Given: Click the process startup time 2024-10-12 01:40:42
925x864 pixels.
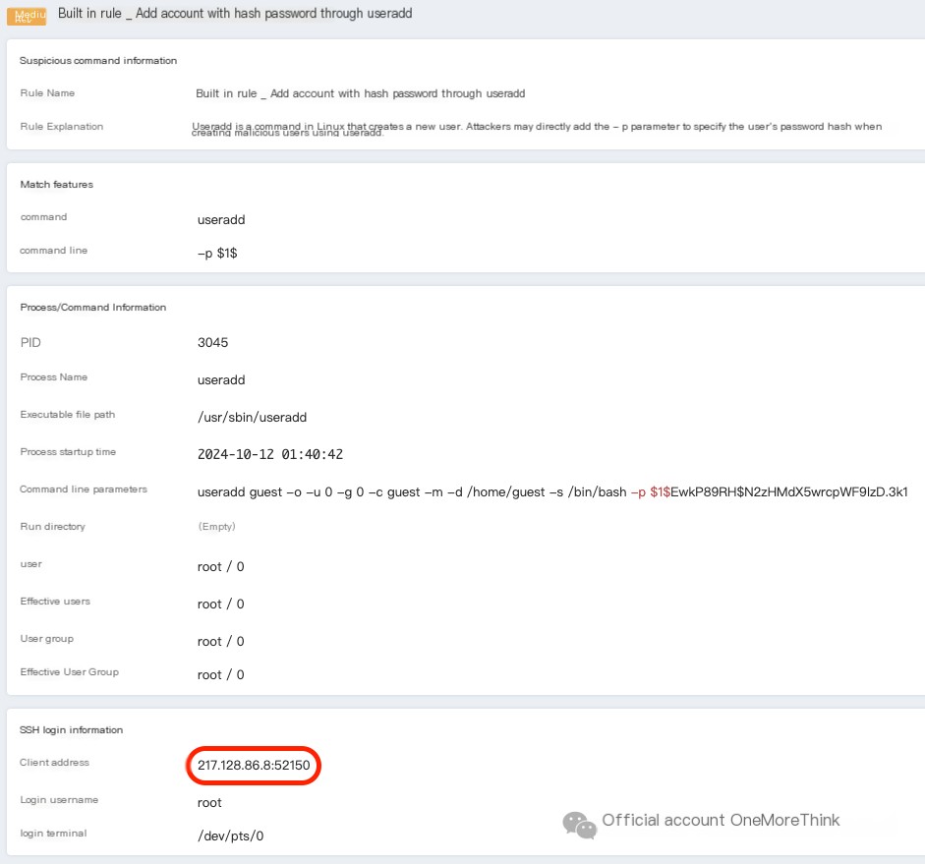Looking at the screenshot, I should click(270, 454).
